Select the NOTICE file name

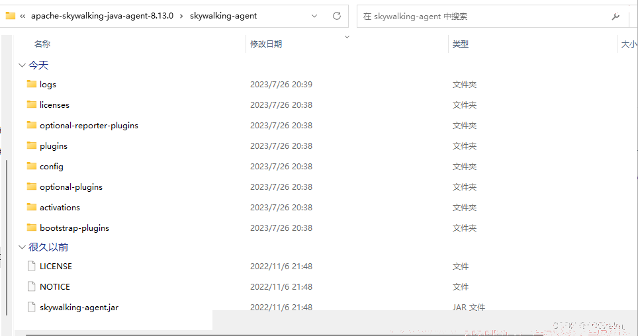(55, 287)
